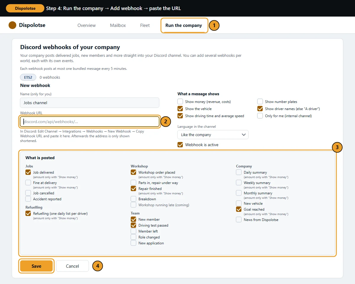Open the Overview tab
Image resolution: width=355 pixels, height=284 pixels.
point(86,25)
